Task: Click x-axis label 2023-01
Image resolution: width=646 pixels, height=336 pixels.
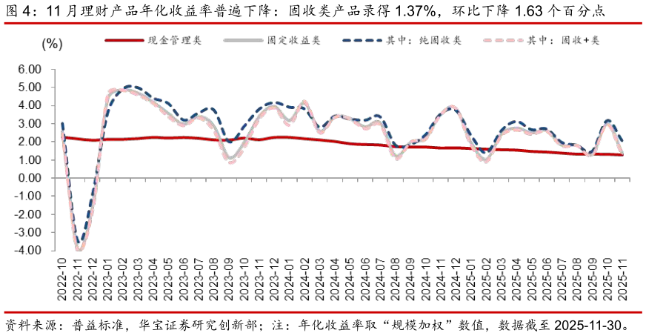Action: [108, 280]
